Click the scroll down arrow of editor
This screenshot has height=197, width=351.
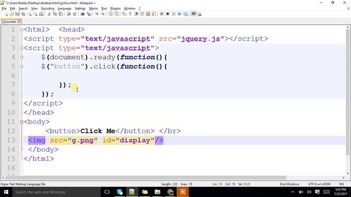point(348,173)
